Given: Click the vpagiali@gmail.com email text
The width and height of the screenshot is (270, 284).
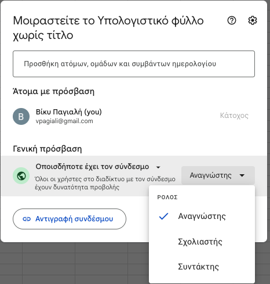Looking at the screenshot, I should coord(64,121).
